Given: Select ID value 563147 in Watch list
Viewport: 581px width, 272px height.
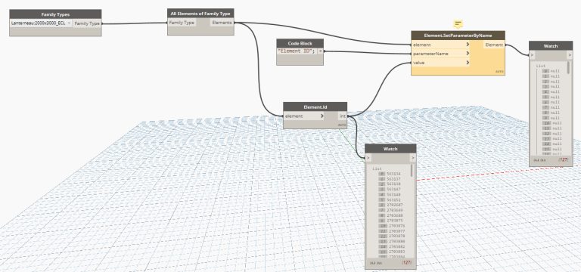Looking at the screenshot, I should coord(393,189).
